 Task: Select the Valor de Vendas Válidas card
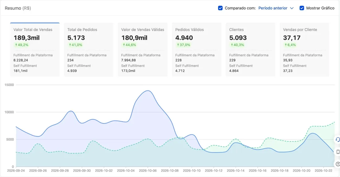(143, 49)
